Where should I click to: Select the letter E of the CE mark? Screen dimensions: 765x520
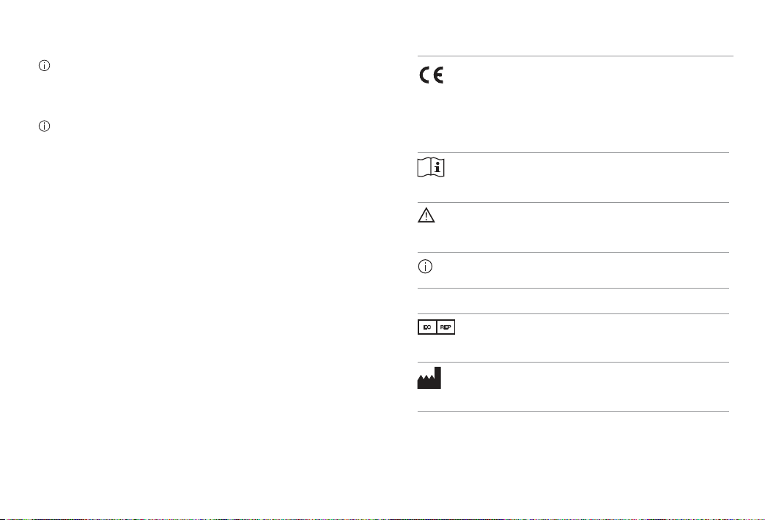437,75
